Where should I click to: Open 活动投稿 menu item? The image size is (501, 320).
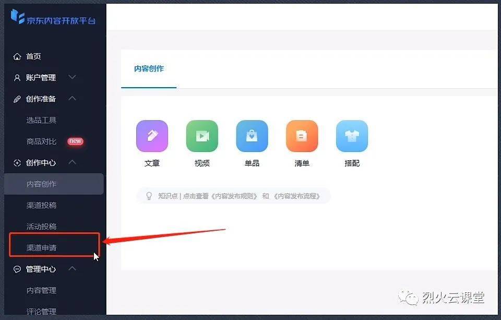(x=41, y=227)
